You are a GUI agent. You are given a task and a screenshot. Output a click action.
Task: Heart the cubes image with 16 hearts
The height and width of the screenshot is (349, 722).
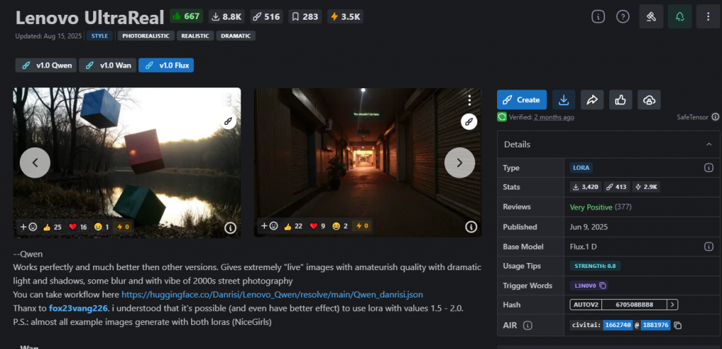click(78, 226)
